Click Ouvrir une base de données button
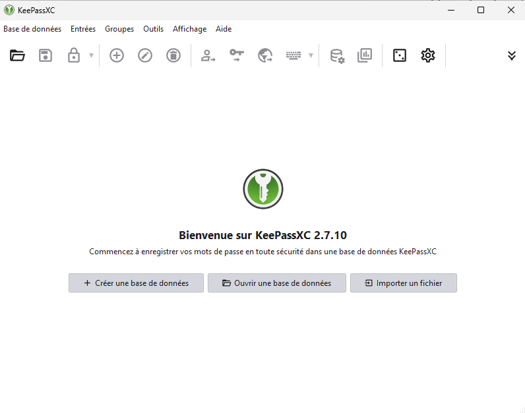This screenshot has height=413, width=525. pyautogui.click(x=277, y=283)
